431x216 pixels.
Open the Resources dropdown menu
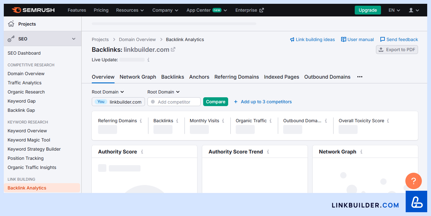(130, 10)
